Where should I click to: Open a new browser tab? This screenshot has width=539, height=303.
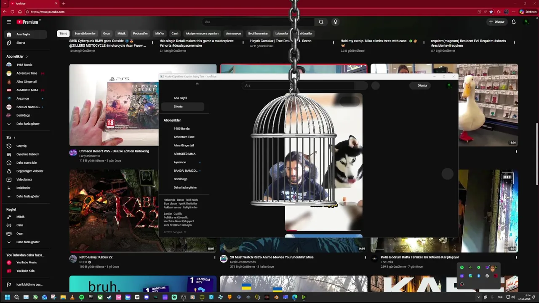tap(64, 3)
